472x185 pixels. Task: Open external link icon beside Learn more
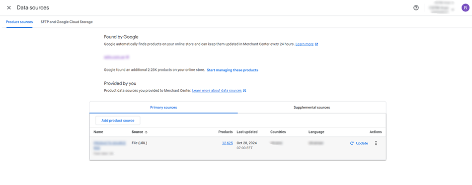pos(316,44)
